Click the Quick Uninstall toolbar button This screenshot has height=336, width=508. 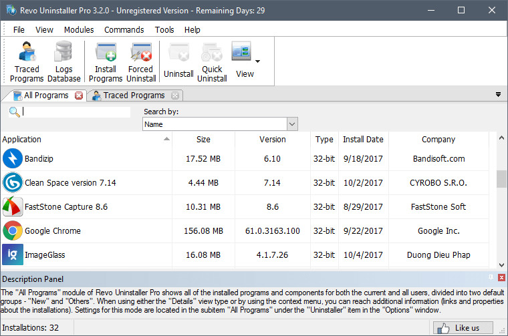212,62
